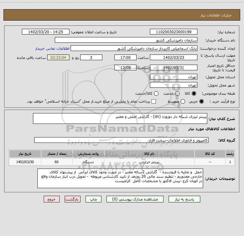Image resolution: width=244 pixels, height=236 pixels.
Task: Click the response deadline date 1402/03/23
Action: pyautogui.click(x=174, y=57)
